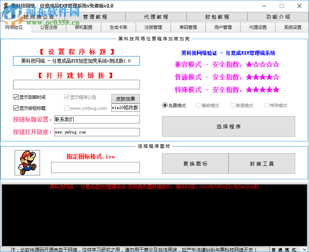Screen dimensions: 309x252
Task: Click the program title input field
Action: [76, 61]
